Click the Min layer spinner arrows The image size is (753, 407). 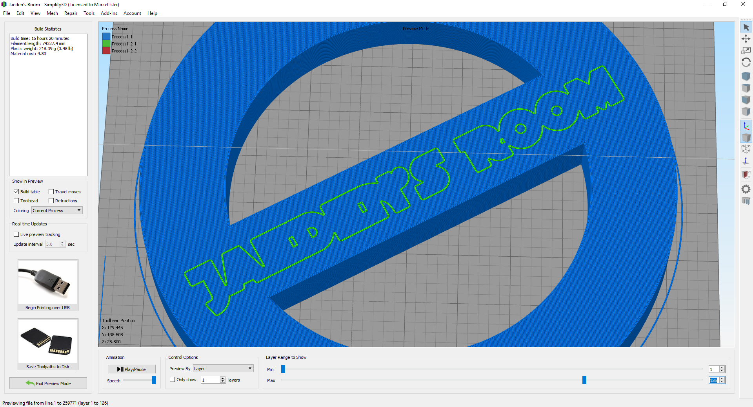tap(722, 369)
